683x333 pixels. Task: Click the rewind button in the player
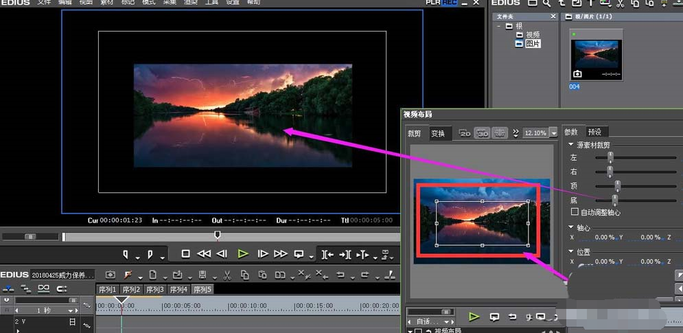[204, 253]
